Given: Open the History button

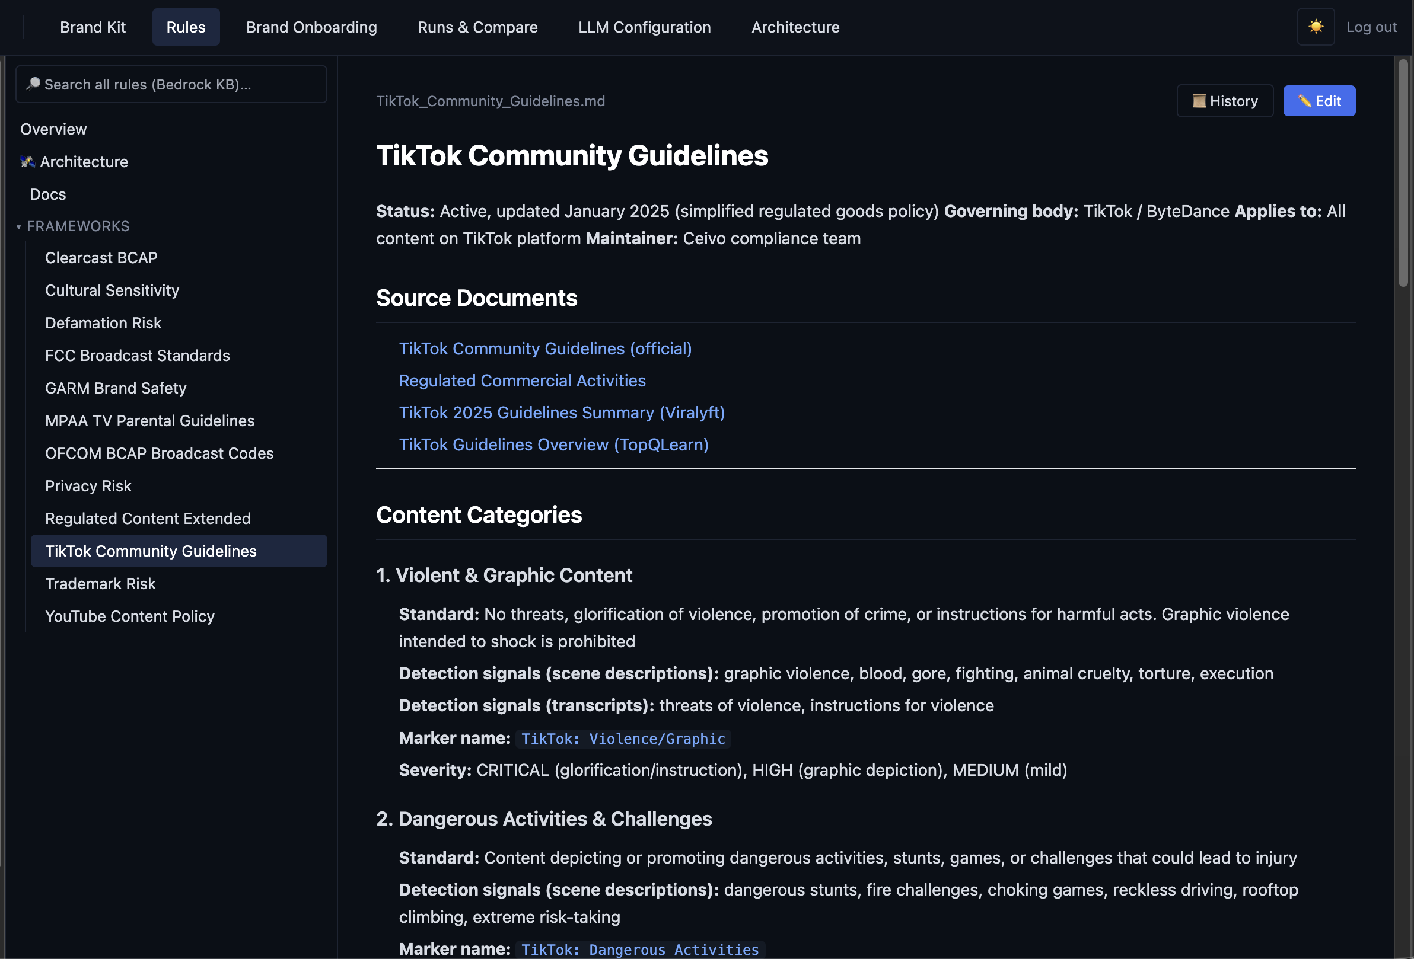Looking at the screenshot, I should click(x=1225, y=100).
